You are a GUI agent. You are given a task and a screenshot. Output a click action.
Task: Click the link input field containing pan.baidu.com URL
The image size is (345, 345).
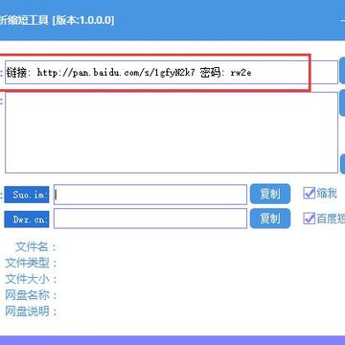(x=172, y=73)
